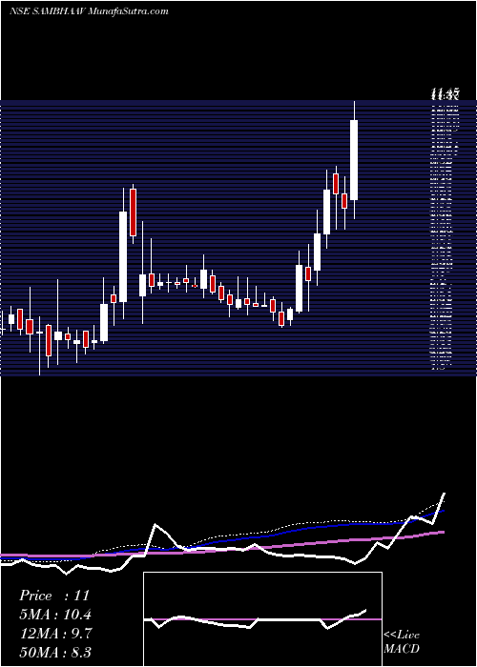Click the 11.45 top price axis label
The image size is (477, 667).
[x=445, y=93]
